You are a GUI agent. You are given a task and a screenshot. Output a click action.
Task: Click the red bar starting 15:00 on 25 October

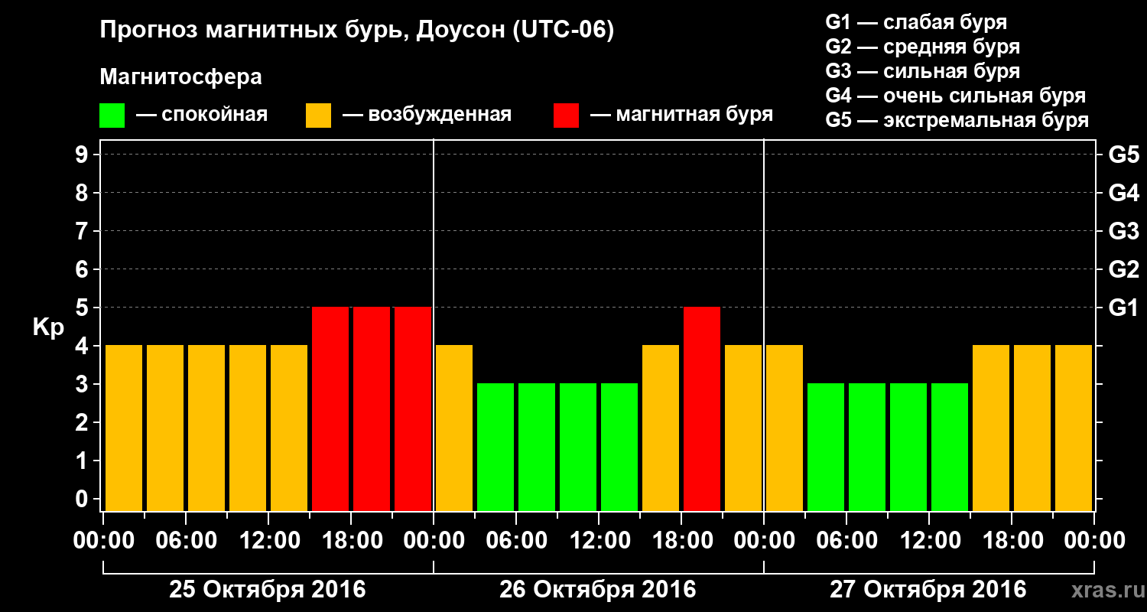pos(330,409)
